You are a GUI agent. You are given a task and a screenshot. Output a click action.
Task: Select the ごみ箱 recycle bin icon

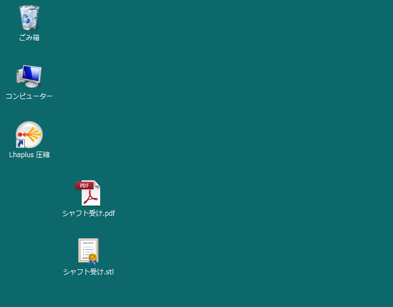(29, 17)
